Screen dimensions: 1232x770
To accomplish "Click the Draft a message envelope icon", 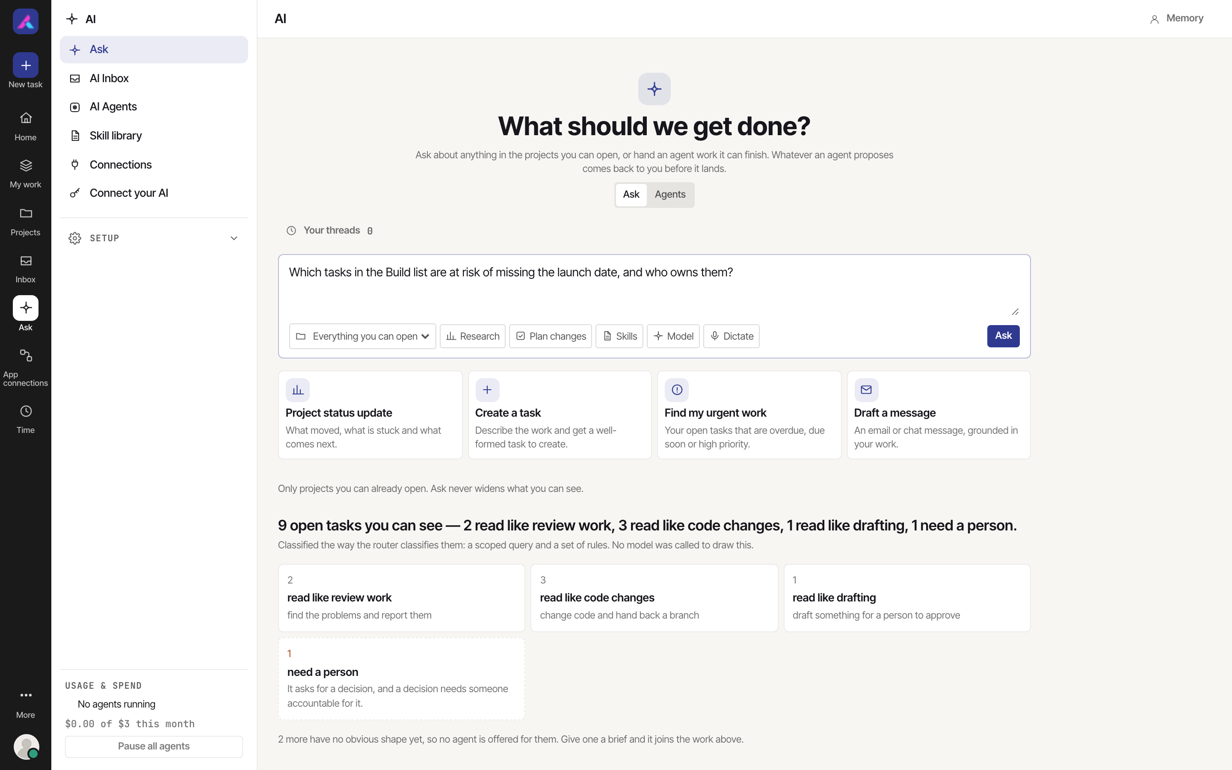I will tap(866, 390).
